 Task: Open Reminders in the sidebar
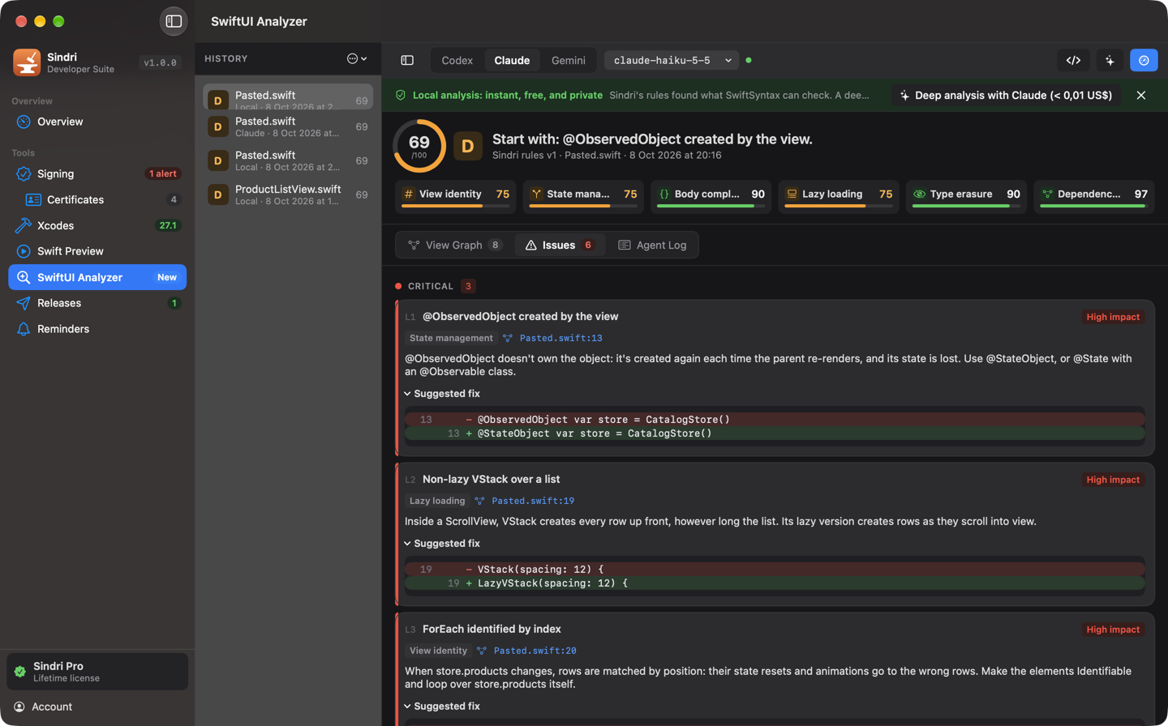pos(97,329)
